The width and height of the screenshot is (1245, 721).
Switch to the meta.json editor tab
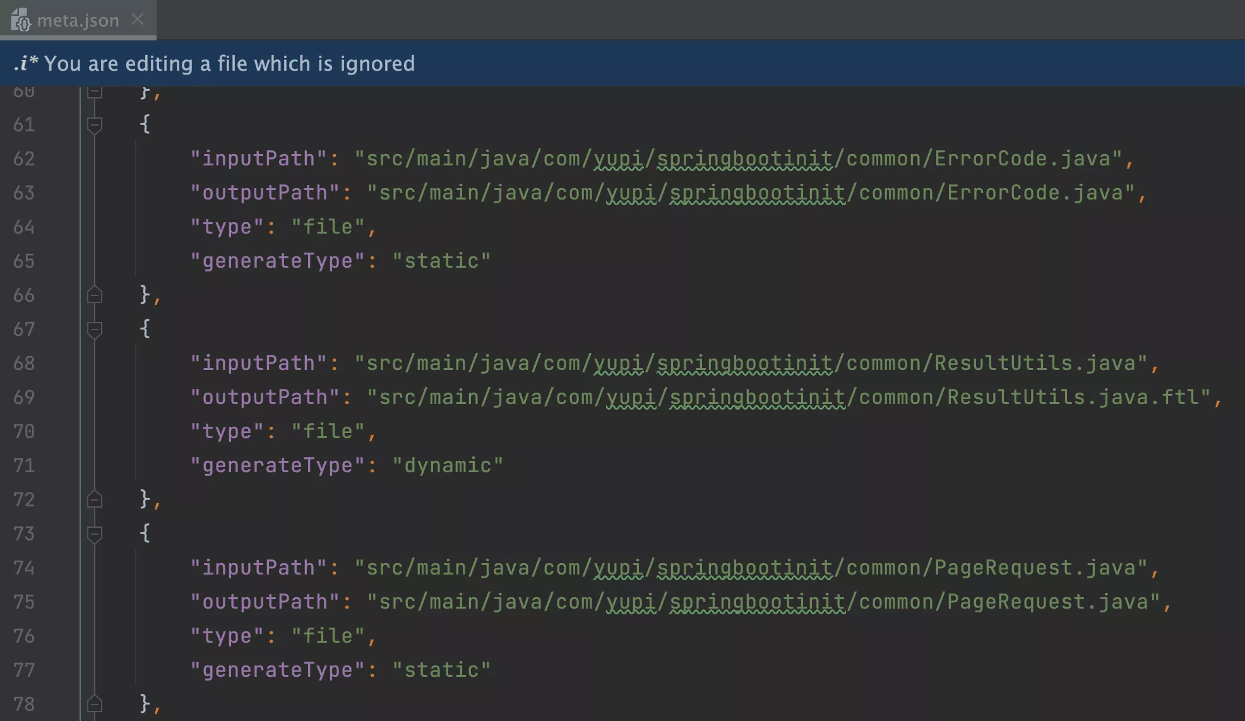tap(78, 20)
